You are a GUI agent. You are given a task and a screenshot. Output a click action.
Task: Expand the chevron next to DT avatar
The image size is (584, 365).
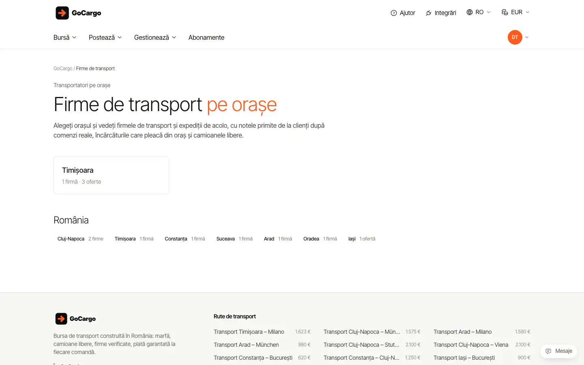[527, 37]
